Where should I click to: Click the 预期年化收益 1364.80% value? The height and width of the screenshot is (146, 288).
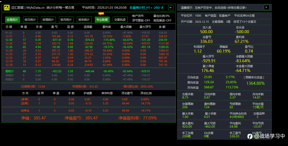(x=255, y=83)
